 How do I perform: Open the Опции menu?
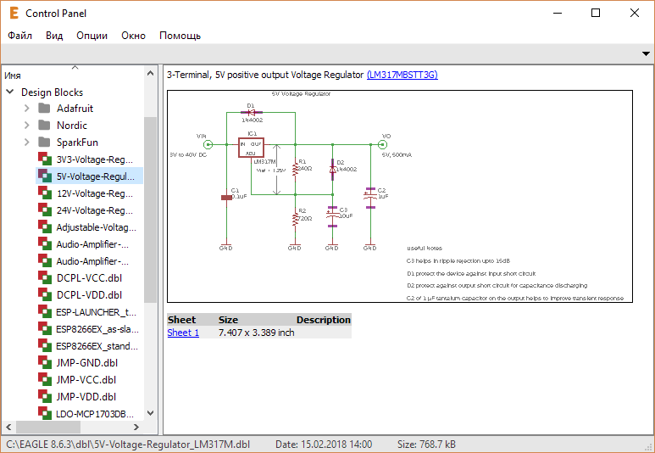click(92, 36)
